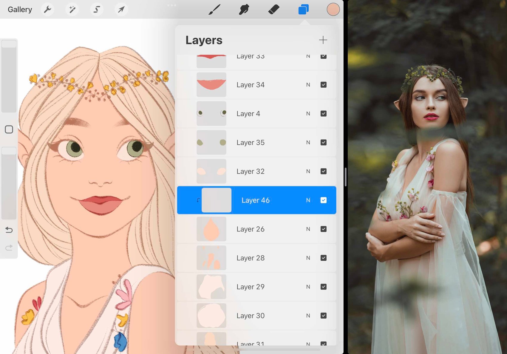507x354 pixels.
Task: Uncheck visibility of Layer 32
Action: tap(324, 171)
